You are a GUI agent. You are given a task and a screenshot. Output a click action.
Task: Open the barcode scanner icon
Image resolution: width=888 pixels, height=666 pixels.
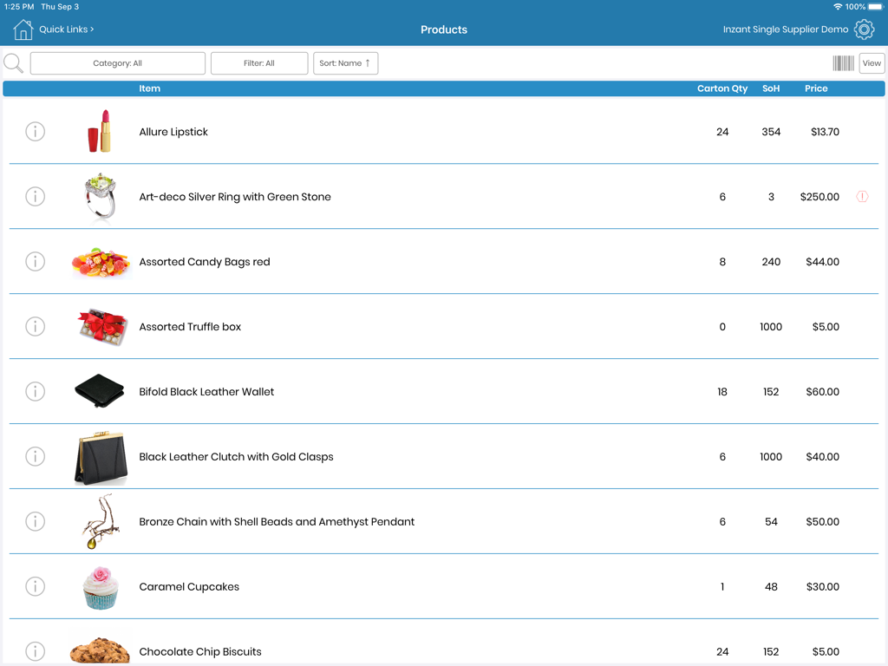coord(843,62)
